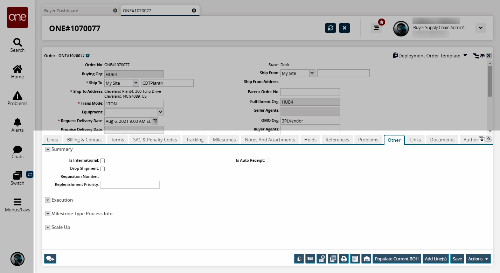
Task: Open the Equipment dropdown
Action: (160, 112)
